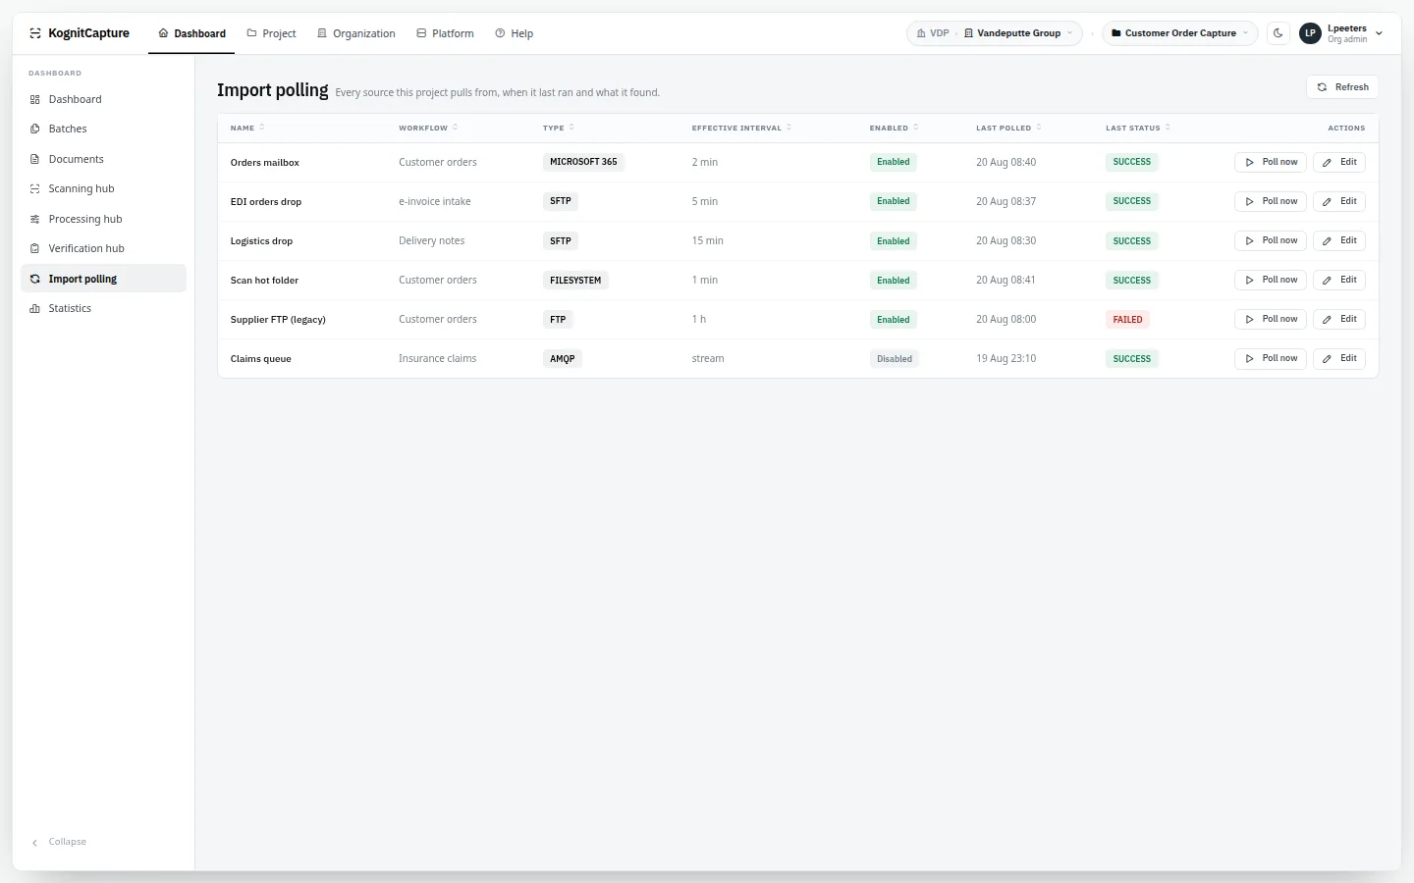This screenshot has width=1414, height=883.
Task: Edit the Scan hot folder source
Action: pyautogui.click(x=1339, y=280)
